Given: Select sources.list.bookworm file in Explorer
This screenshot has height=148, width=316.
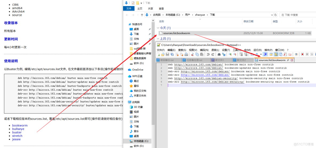Looking at the screenshot, I should 235,33.
